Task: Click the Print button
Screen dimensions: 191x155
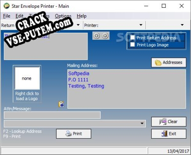Action: pyautogui.click(x=74, y=134)
